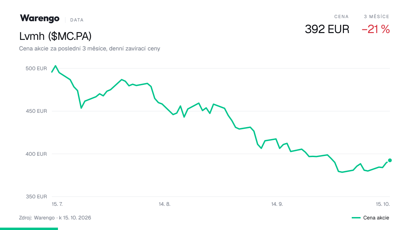Select the 15. 7. date tick
409x230 pixels.
57,204
